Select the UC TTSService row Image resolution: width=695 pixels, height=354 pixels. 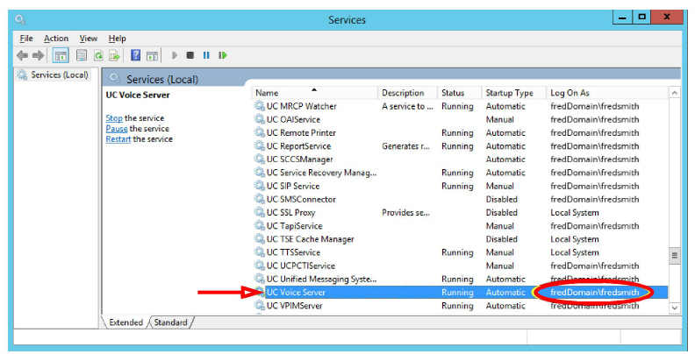coord(460,252)
